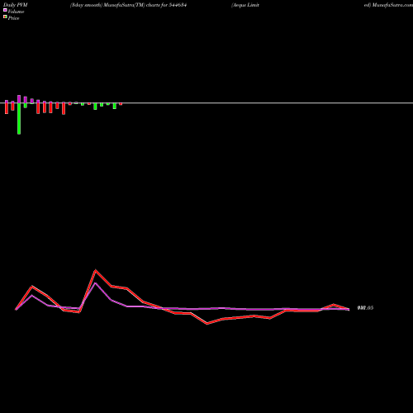Click the latest price value label
This screenshot has height=413, width=413.
[x=365, y=308]
